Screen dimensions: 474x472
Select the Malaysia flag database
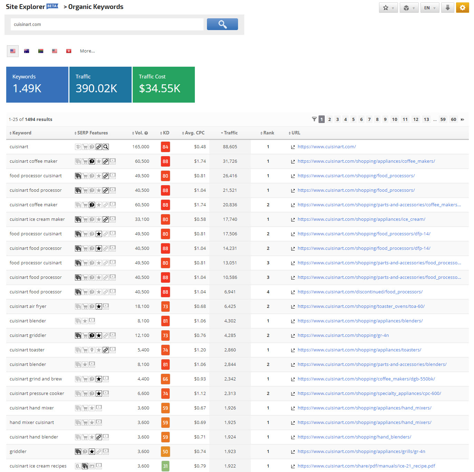(x=55, y=51)
